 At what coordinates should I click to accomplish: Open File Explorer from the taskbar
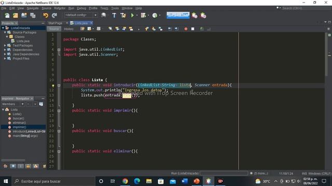pos(149,181)
